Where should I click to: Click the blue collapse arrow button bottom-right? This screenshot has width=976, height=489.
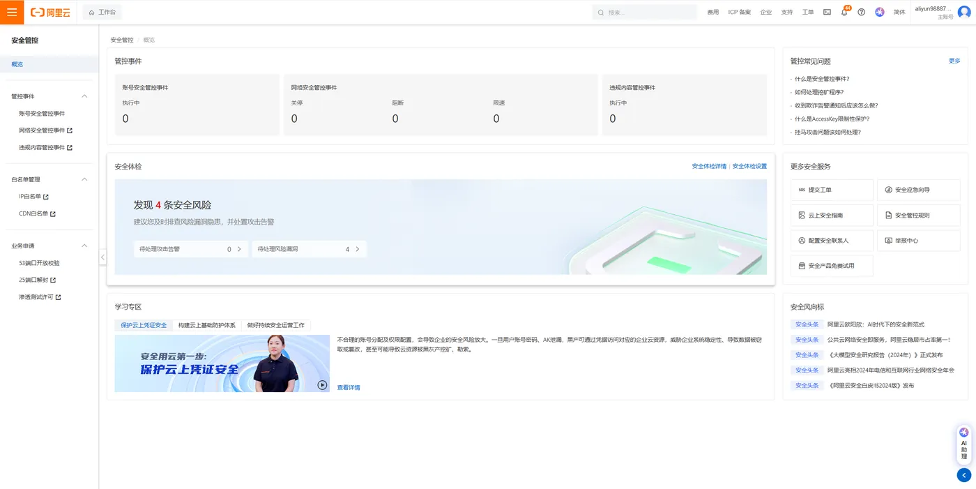[964, 475]
